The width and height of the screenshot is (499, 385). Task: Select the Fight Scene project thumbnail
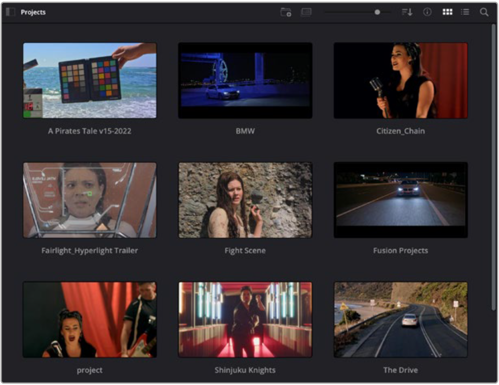245,200
